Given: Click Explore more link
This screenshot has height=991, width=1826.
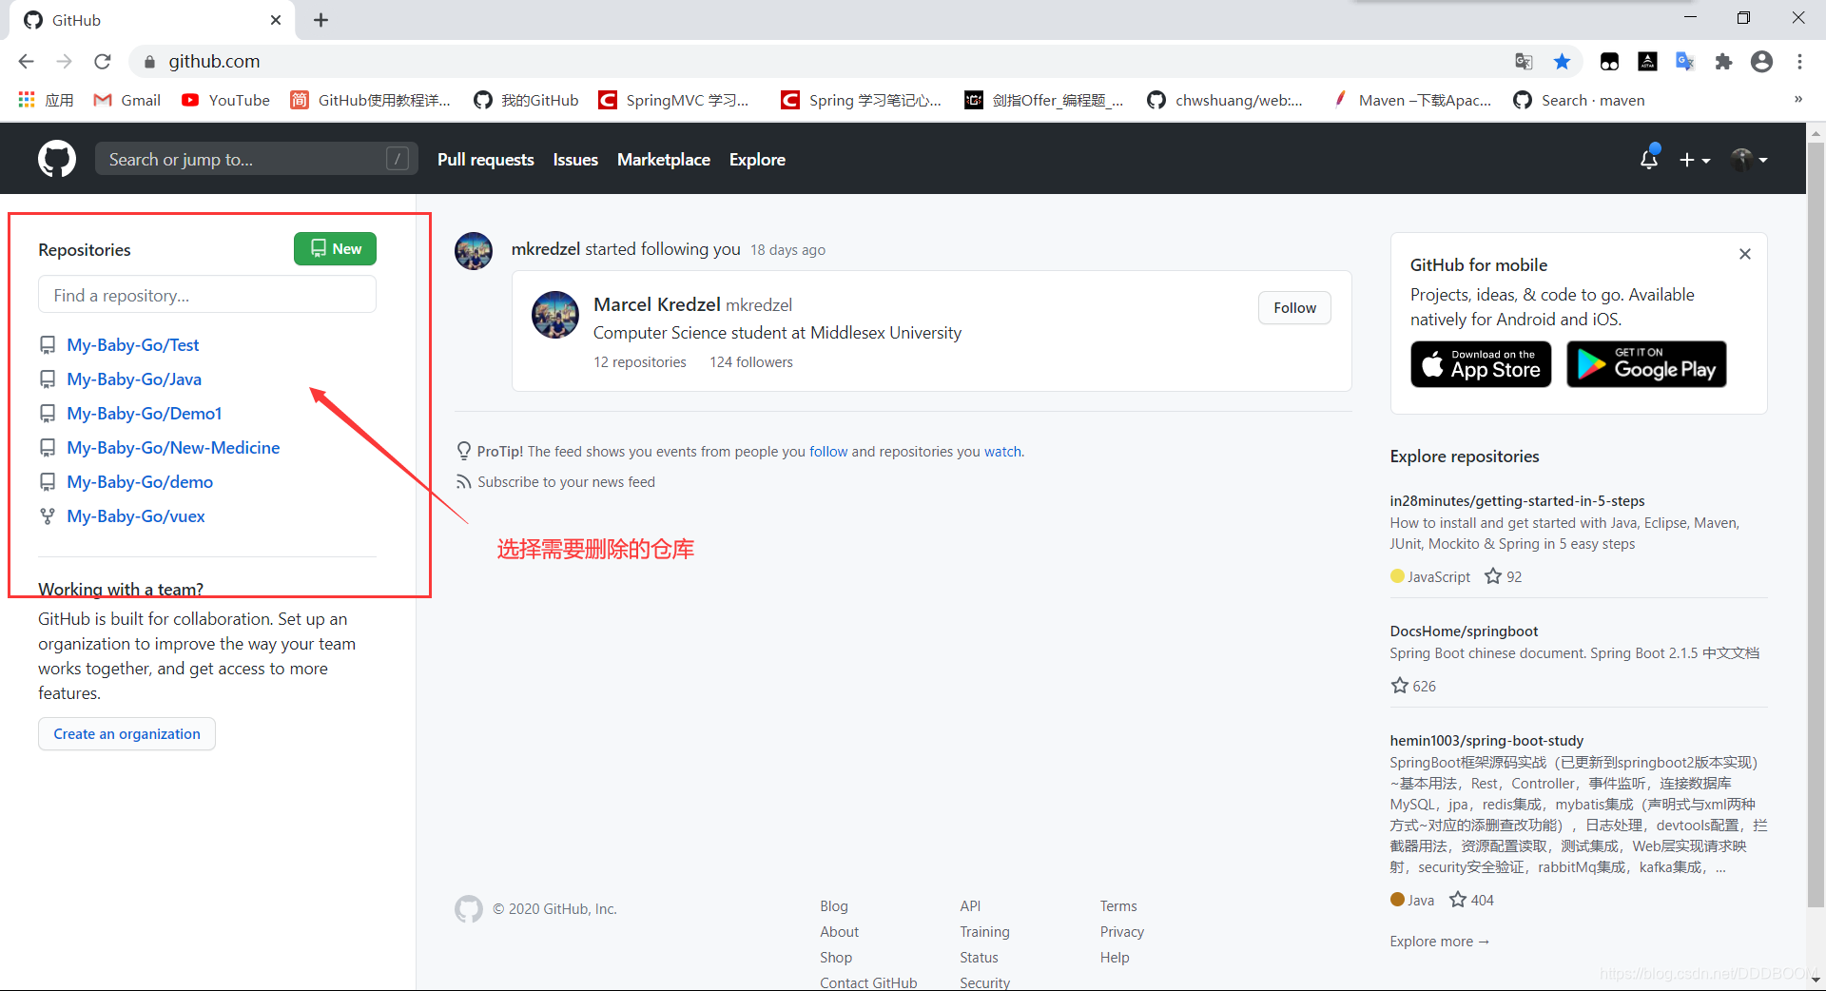Looking at the screenshot, I should point(1439,942).
